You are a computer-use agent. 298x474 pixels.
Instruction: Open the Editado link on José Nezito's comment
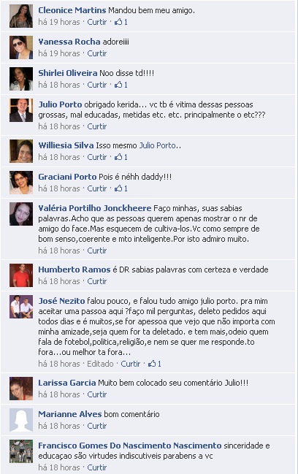[x=100, y=364]
